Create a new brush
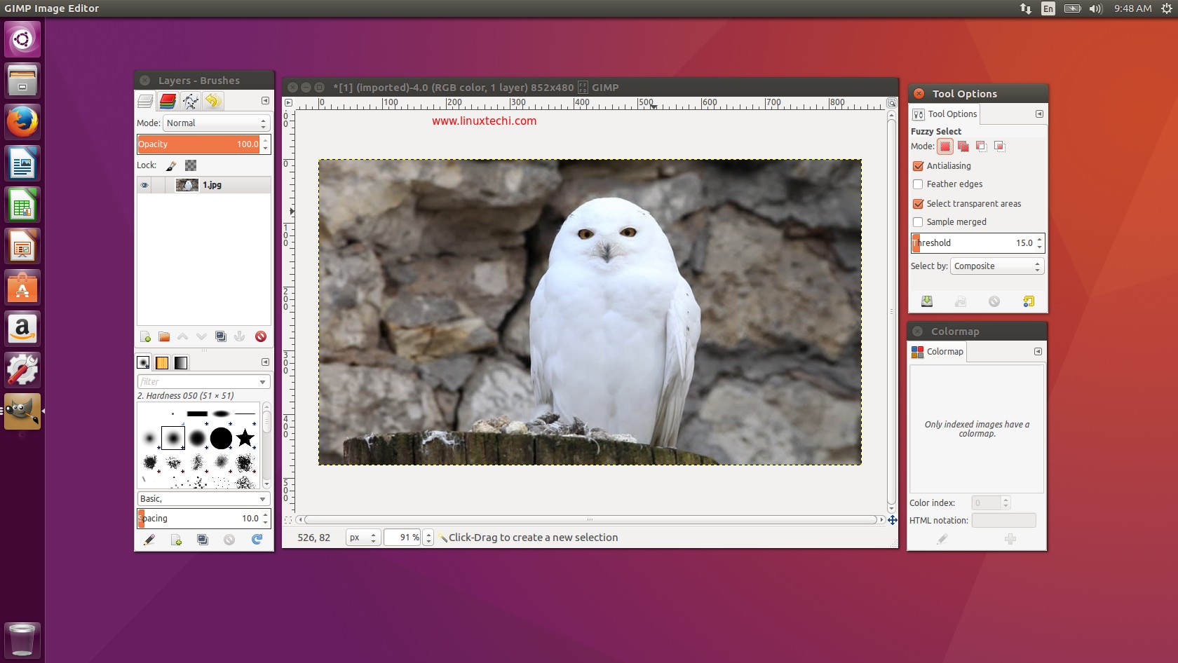The width and height of the screenshot is (1178, 663). [176, 540]
